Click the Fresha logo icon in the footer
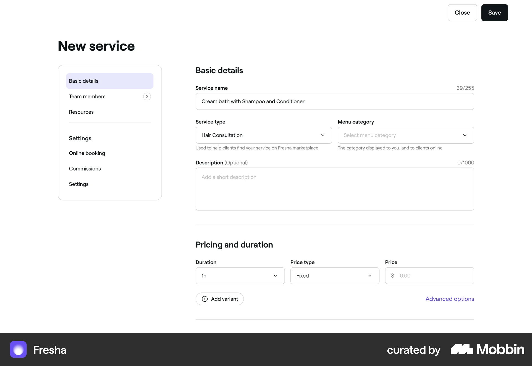 pos(18,350)
